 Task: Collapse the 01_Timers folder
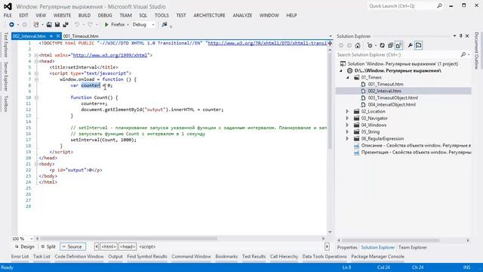click(x=348, y=77)
